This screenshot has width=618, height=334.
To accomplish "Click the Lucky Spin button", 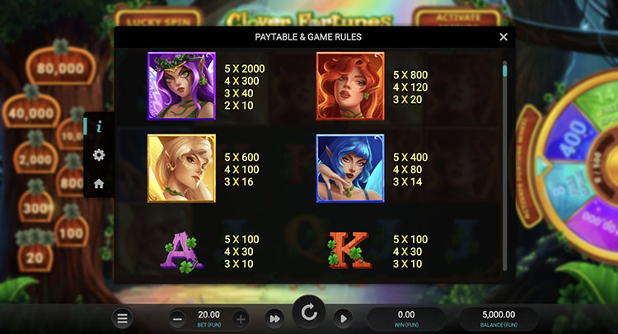I will point(159,20).
